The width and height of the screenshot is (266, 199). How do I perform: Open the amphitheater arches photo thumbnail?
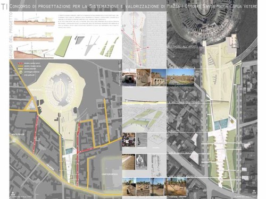[159, 77]
